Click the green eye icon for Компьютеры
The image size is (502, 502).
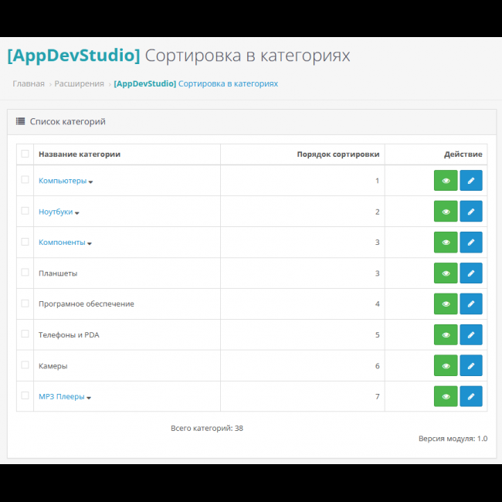click(446, 181)
